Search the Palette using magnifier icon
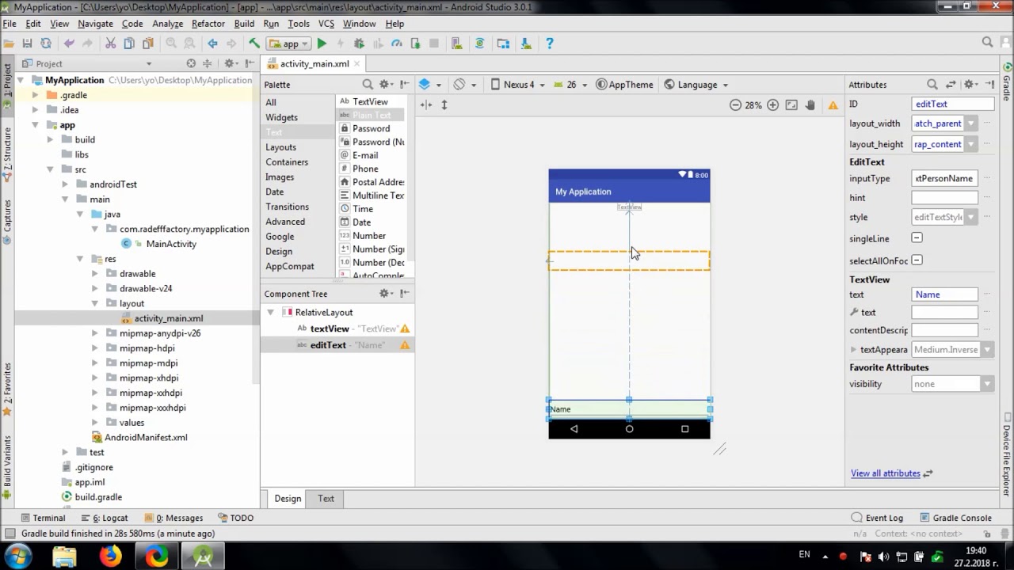This screenshot has width=1014, height=570. pyautogui.click(x=368, y=84)
